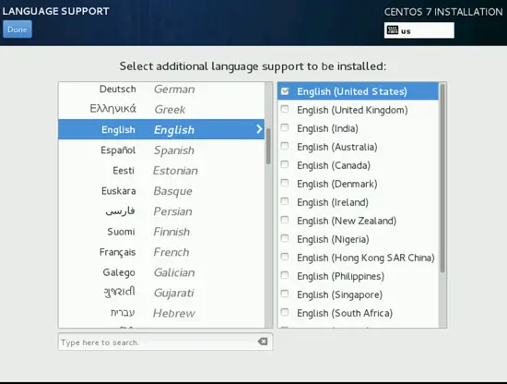
Task: Click the English (United Kingdom) label text
Action: click(x=352, y=110)
